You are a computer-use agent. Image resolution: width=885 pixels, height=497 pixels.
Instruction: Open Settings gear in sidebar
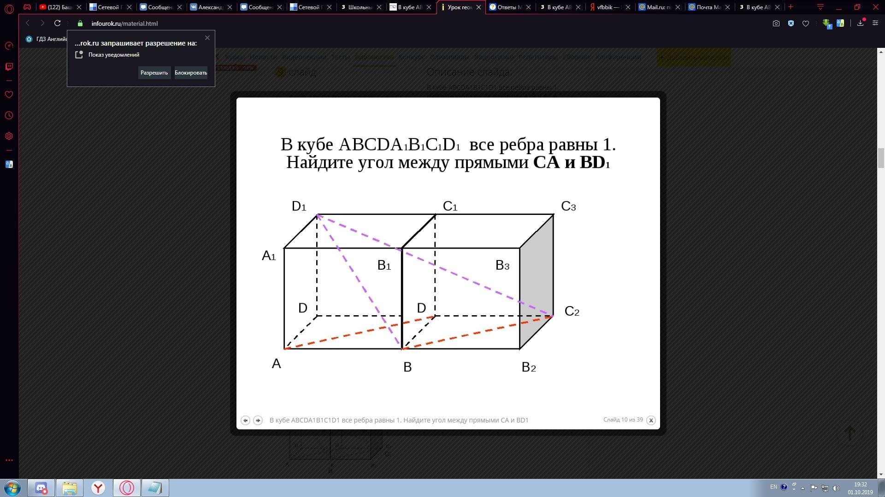[9, 136]
